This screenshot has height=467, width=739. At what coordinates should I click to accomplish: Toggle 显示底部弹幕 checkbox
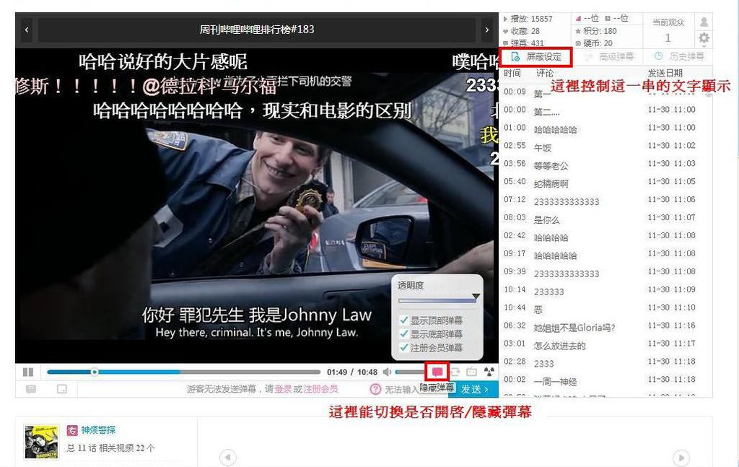pos(404,334)
